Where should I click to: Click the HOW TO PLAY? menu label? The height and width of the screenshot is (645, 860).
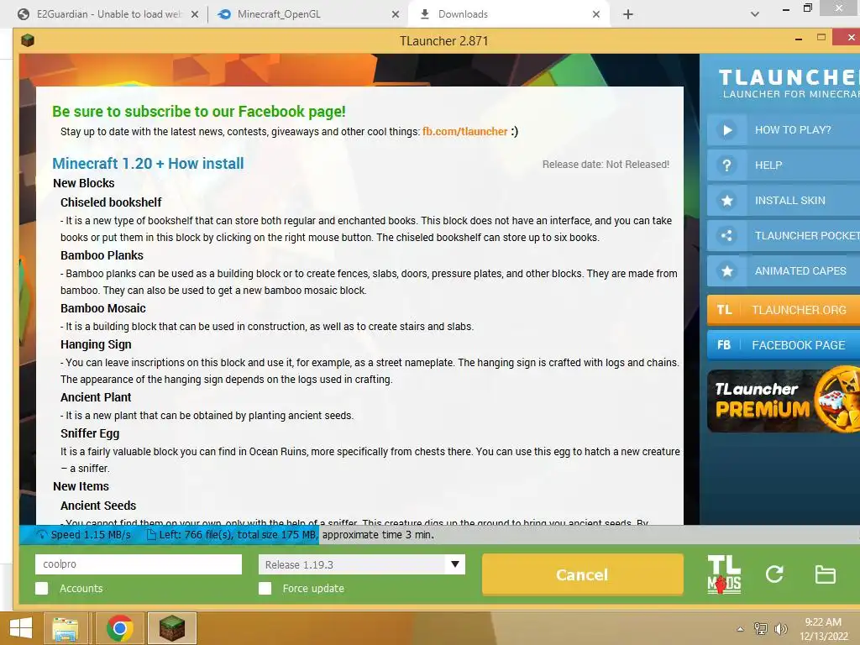[793, 130]
